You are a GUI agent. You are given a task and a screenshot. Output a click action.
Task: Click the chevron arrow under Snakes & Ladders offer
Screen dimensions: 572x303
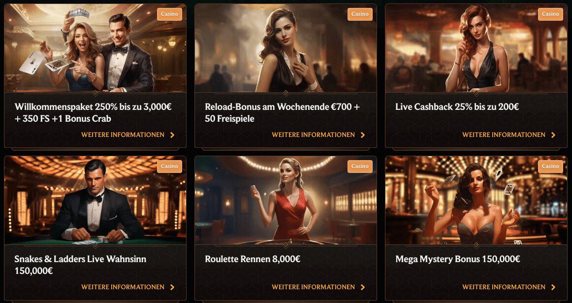pyautogui.click(x=173, y=287)
